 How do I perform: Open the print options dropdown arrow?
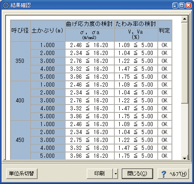(x=116, y=174)
